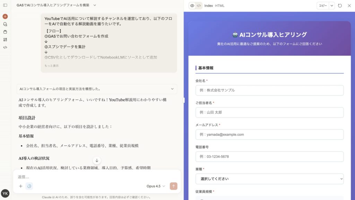The image size is (355, 200).
Task: Click the refresh artifact icon
Action: pos(340,6)
